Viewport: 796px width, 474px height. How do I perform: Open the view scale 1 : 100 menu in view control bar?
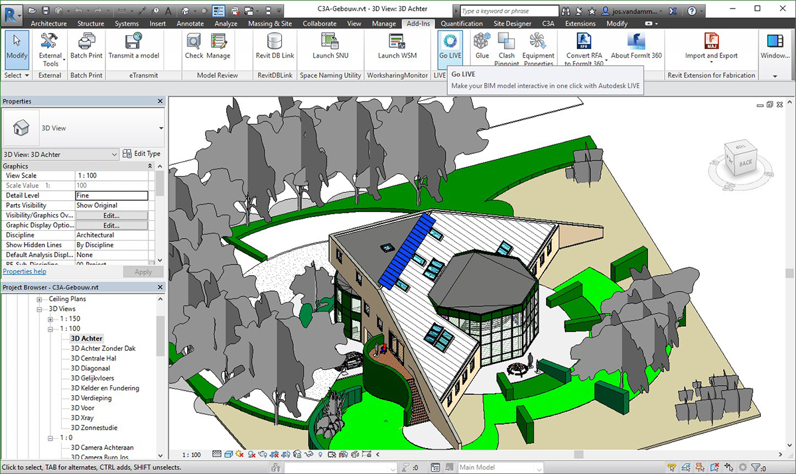point(191,455)
